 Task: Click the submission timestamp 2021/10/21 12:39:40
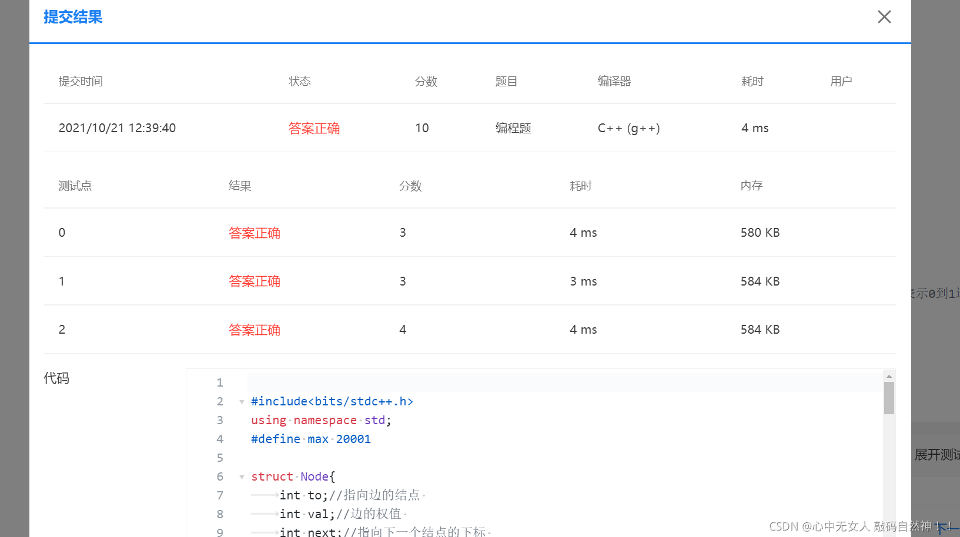[117, 127]
